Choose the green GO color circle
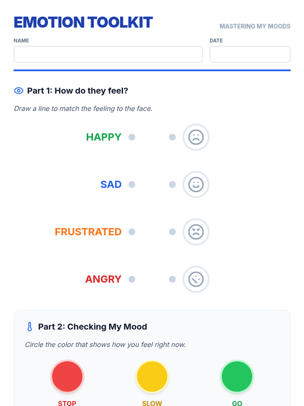 [237, 376]
